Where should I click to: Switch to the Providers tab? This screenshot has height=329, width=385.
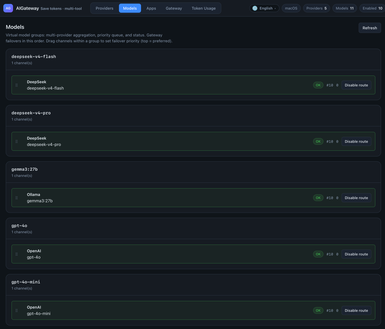pos(104,8)
